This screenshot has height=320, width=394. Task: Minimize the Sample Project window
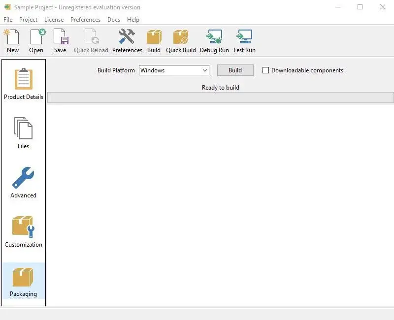[x=338, y=7]
